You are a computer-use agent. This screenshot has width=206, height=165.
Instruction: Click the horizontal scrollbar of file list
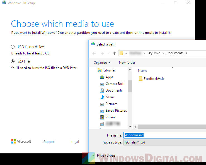click(x=172, y=126)
